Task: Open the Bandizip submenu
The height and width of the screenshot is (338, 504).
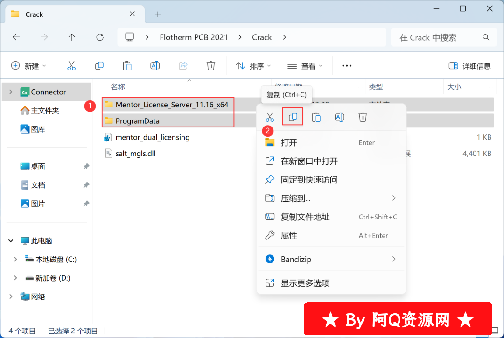Action: [331, 259]
